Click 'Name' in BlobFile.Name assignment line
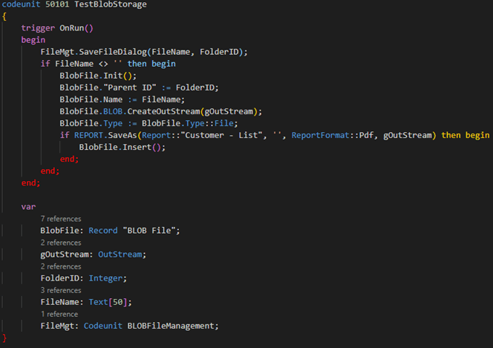The width and height of the screenshot is (493, 348). tap(113, 99)
